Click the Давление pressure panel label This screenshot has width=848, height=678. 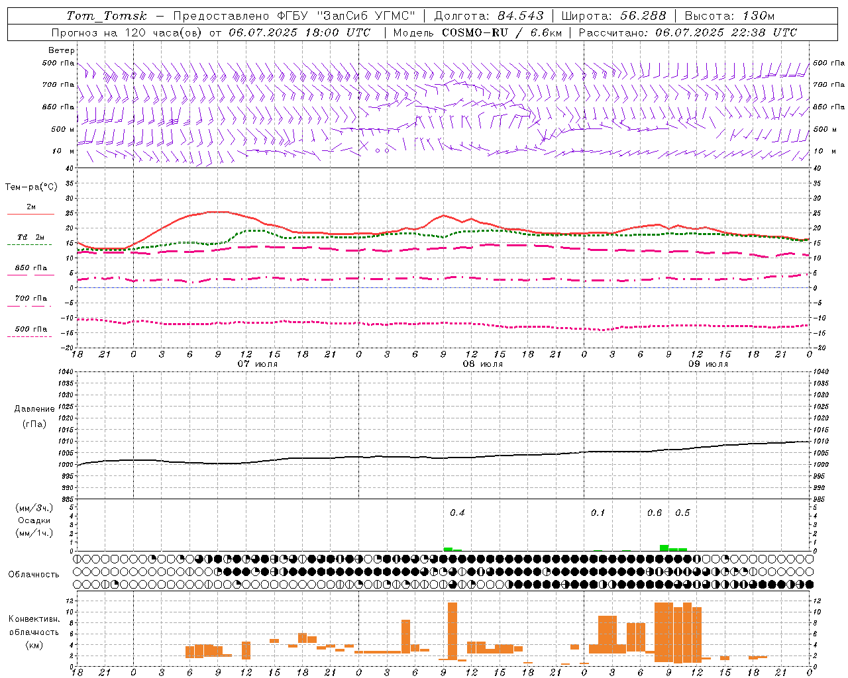[34, 409]
